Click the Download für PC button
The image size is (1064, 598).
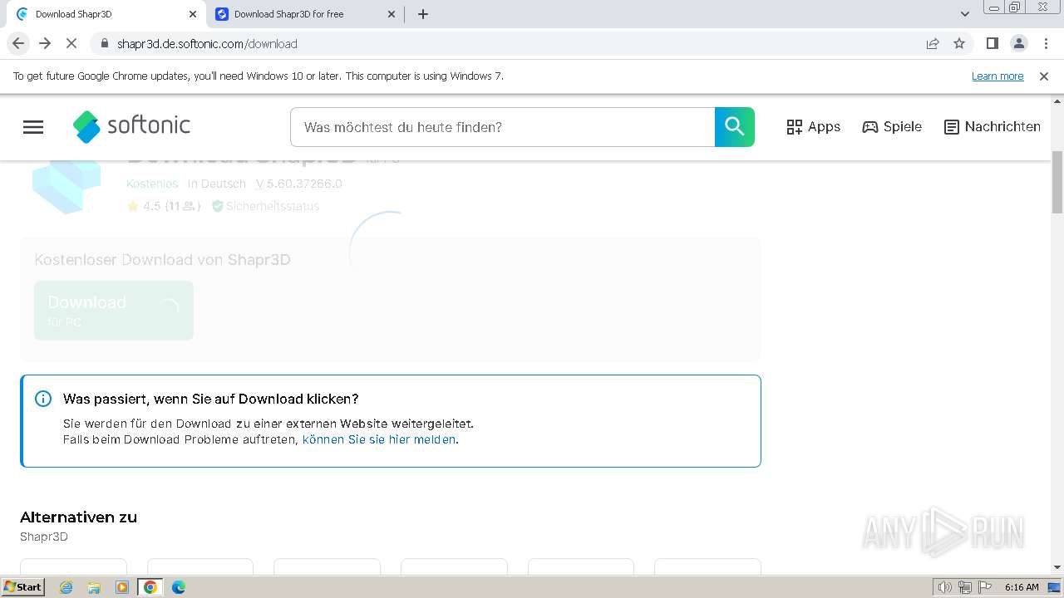(x=114, y=311)
